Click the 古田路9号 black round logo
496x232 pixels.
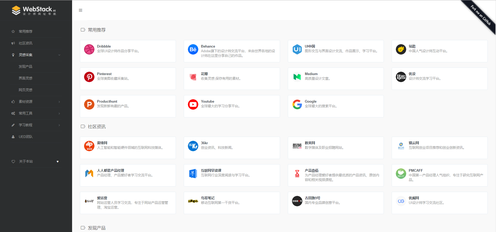(297, 201)
